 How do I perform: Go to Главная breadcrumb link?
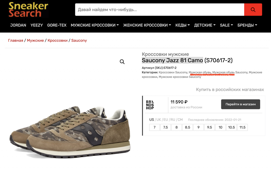(x=16, y=41)
